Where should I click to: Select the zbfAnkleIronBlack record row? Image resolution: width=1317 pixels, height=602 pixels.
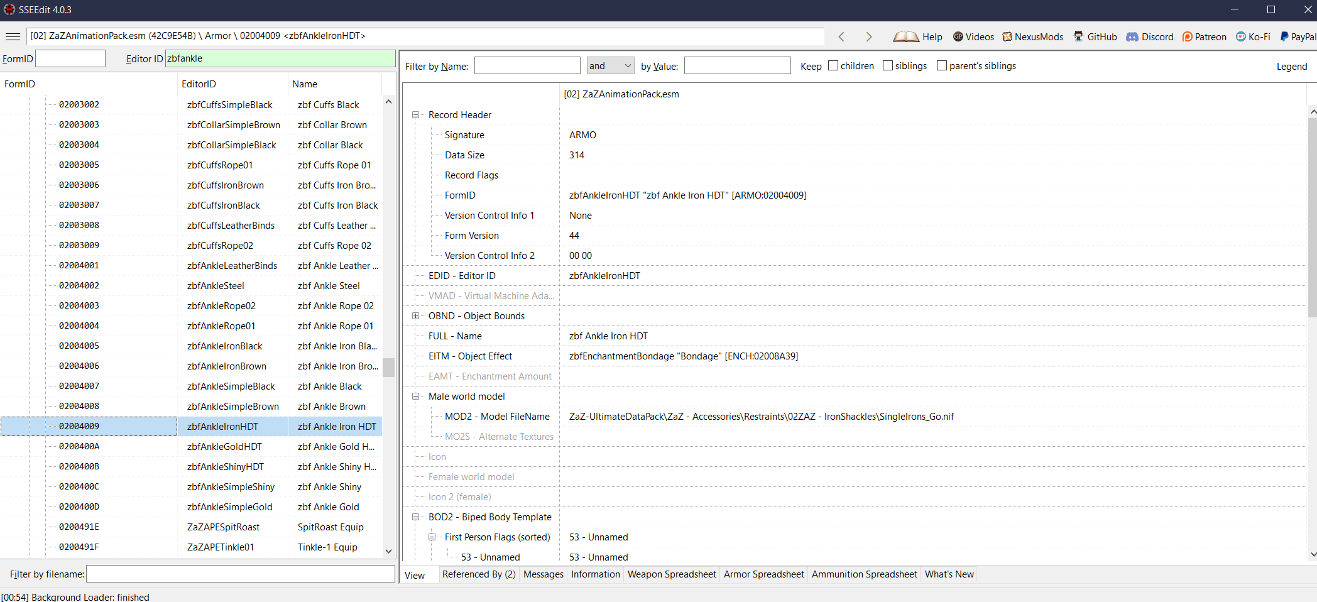pos(191,346)
